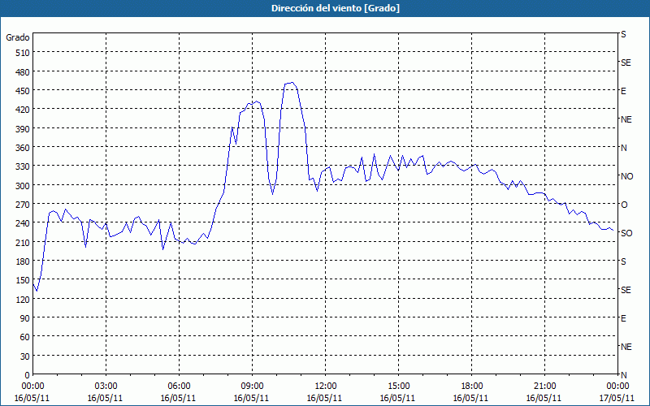The height and width of the screenshot is (406, 650).
Task: Select the "NE" compass label level with 390
Action: [x=626, y=119]
